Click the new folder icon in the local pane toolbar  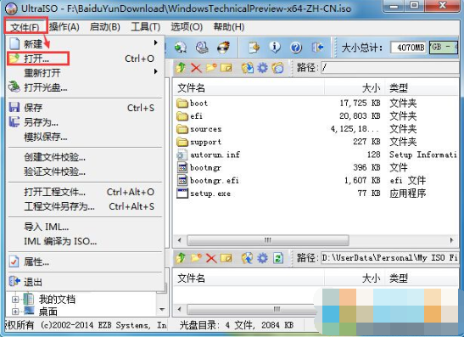tap(196, 258)
